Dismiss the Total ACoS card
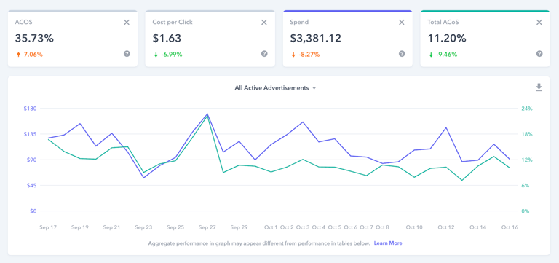 [539, 23]
